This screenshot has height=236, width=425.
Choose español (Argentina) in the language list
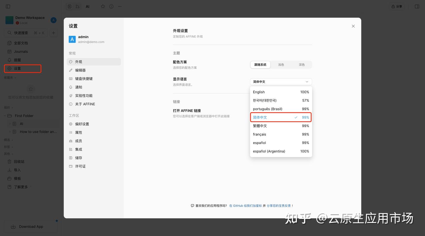pyautogui.click(x=281, y=151)
